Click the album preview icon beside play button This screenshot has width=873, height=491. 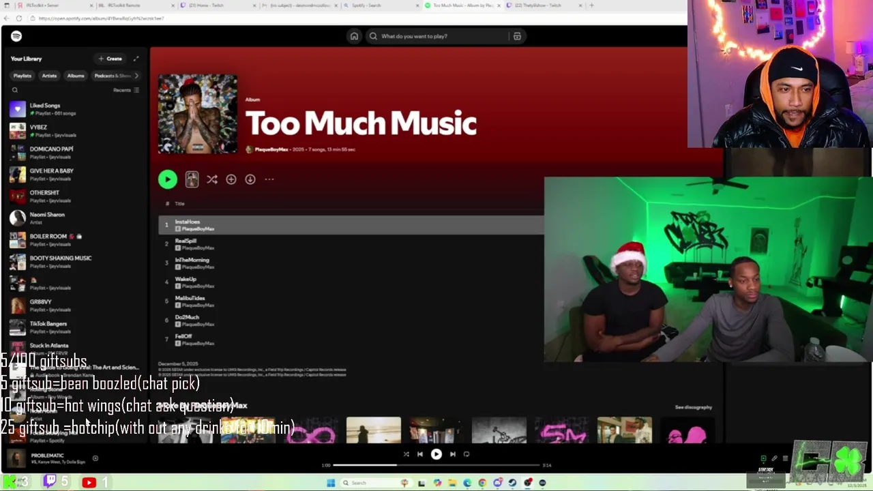pyautogui.click(x=192, y=179)
